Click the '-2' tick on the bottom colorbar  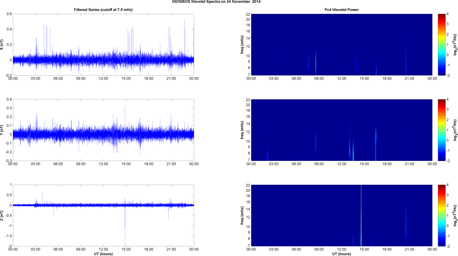point(448,246)
